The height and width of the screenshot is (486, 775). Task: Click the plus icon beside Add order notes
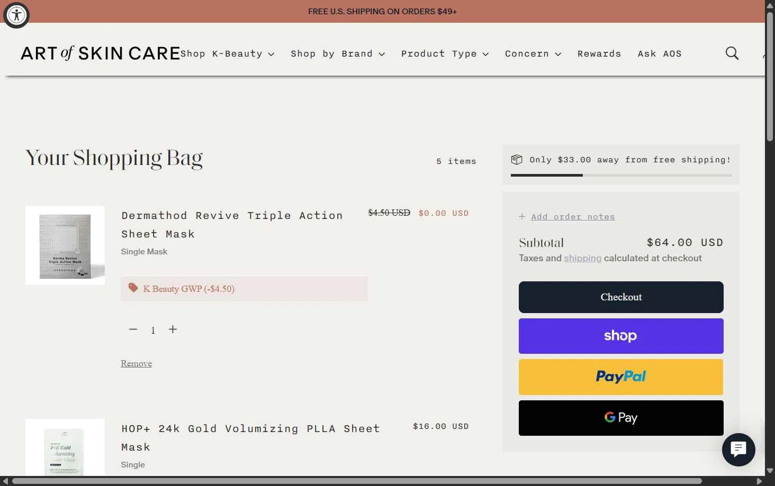pos(522,216)
